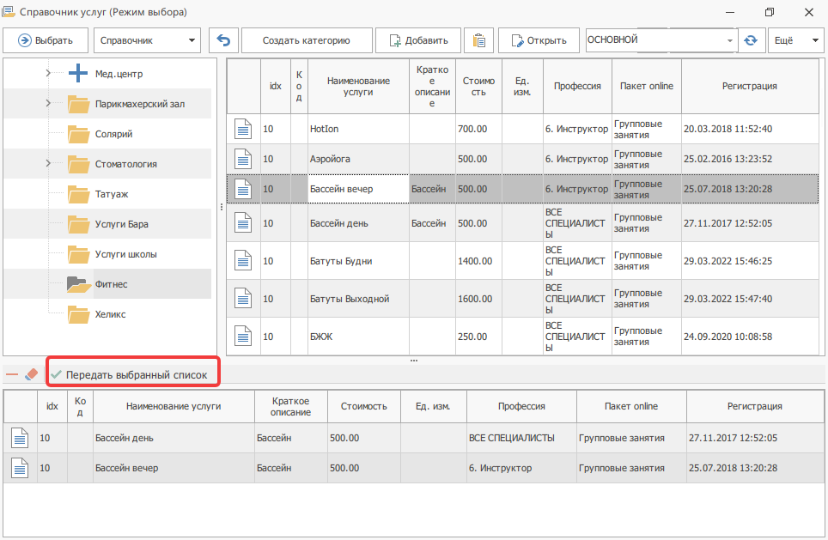Sort by Стоимость column in bottom table
This screenshot has width=828, height=540.
(364, 406)
